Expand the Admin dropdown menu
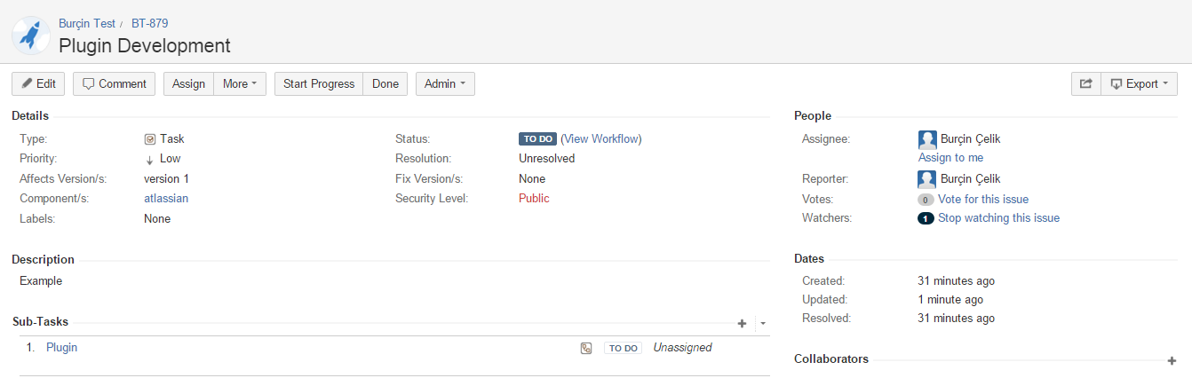1192x386 pixels. click(x=445, y=84)
